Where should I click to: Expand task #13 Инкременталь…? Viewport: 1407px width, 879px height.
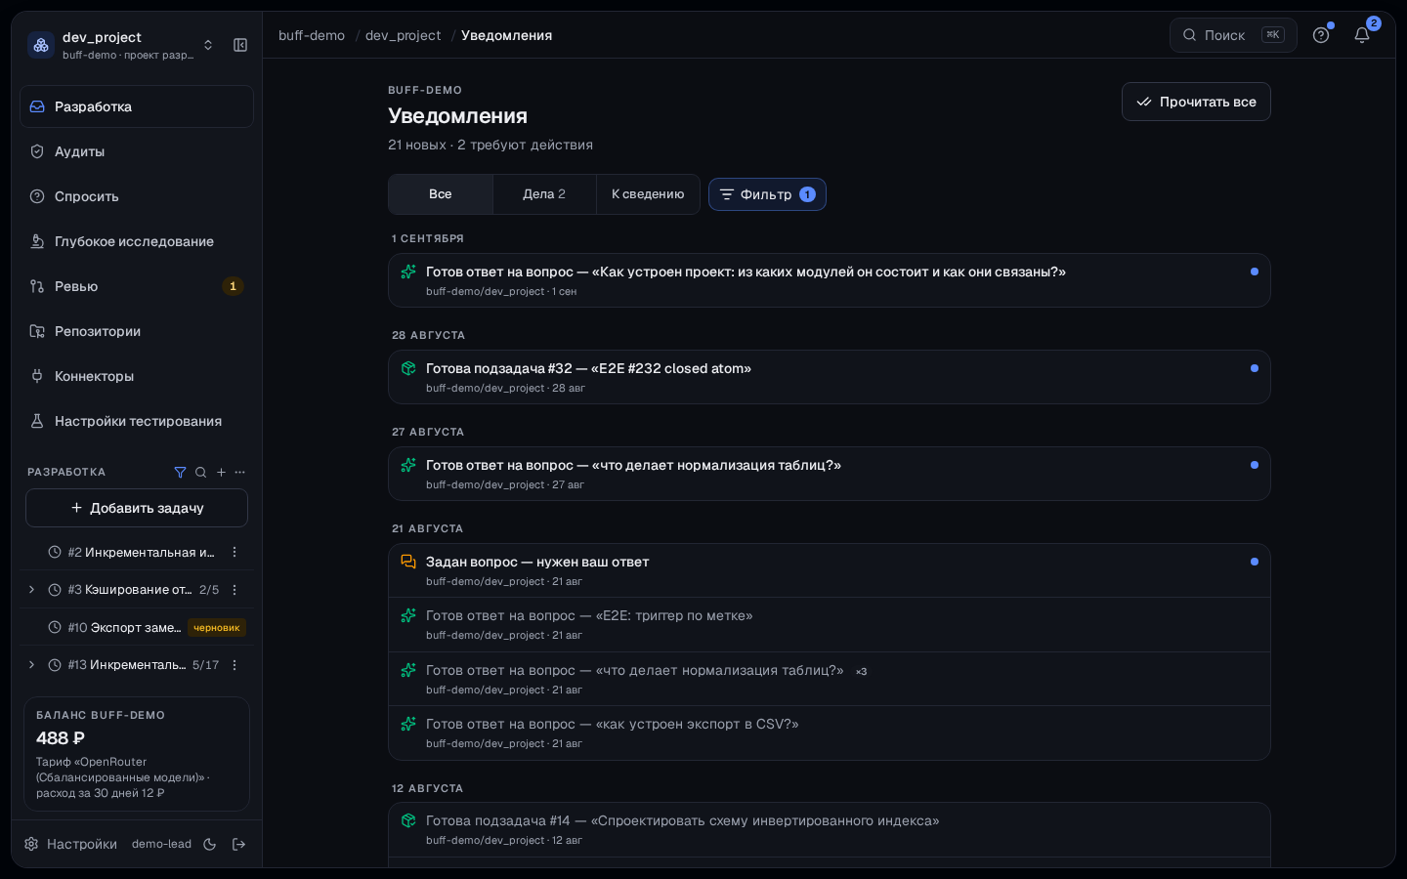[x=31, y=665]
